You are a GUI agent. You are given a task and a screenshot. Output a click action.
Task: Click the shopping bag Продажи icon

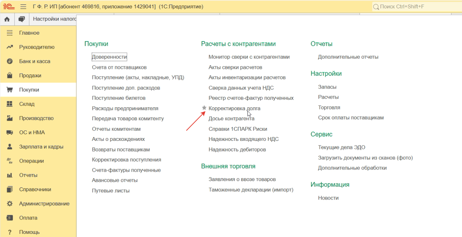10,76
